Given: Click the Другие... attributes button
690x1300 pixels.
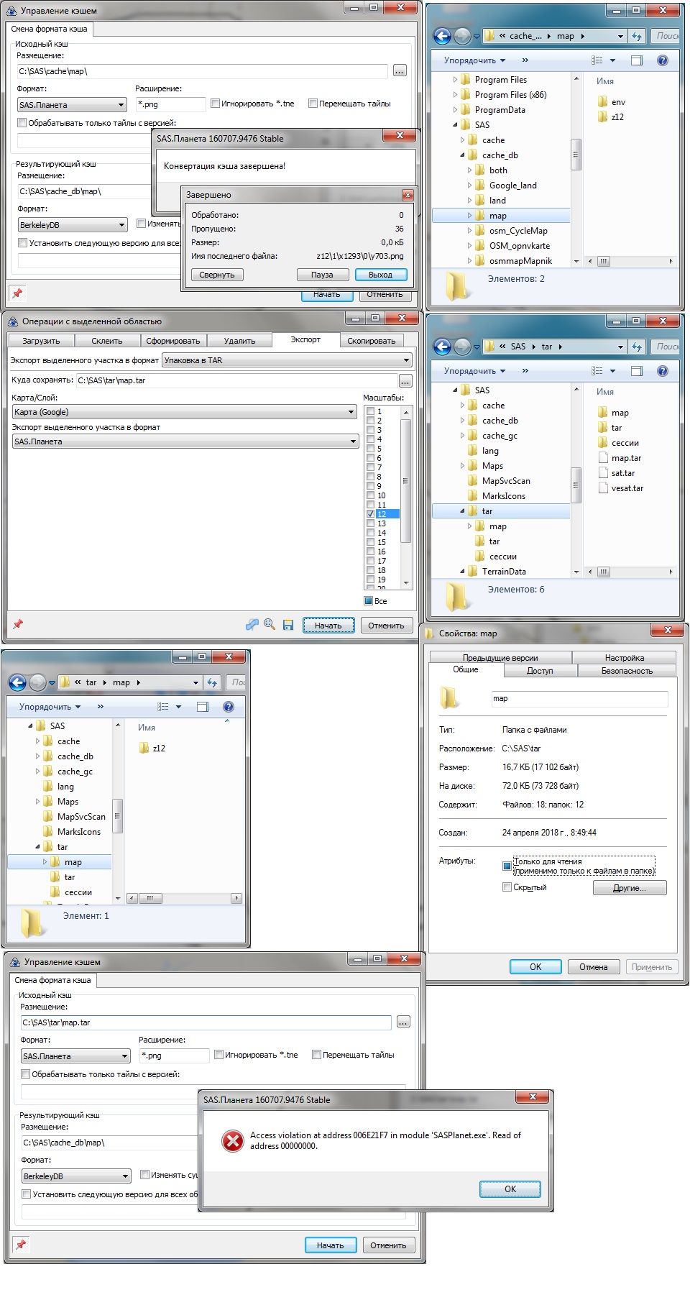Looking at the screenshot, I should tap(629, 888).
